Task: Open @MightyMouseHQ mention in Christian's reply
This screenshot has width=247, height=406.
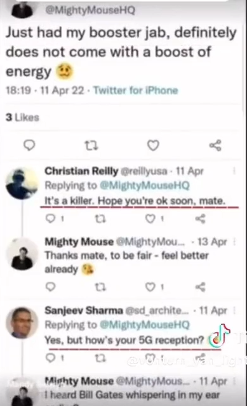Action: [x=145, y=185]
